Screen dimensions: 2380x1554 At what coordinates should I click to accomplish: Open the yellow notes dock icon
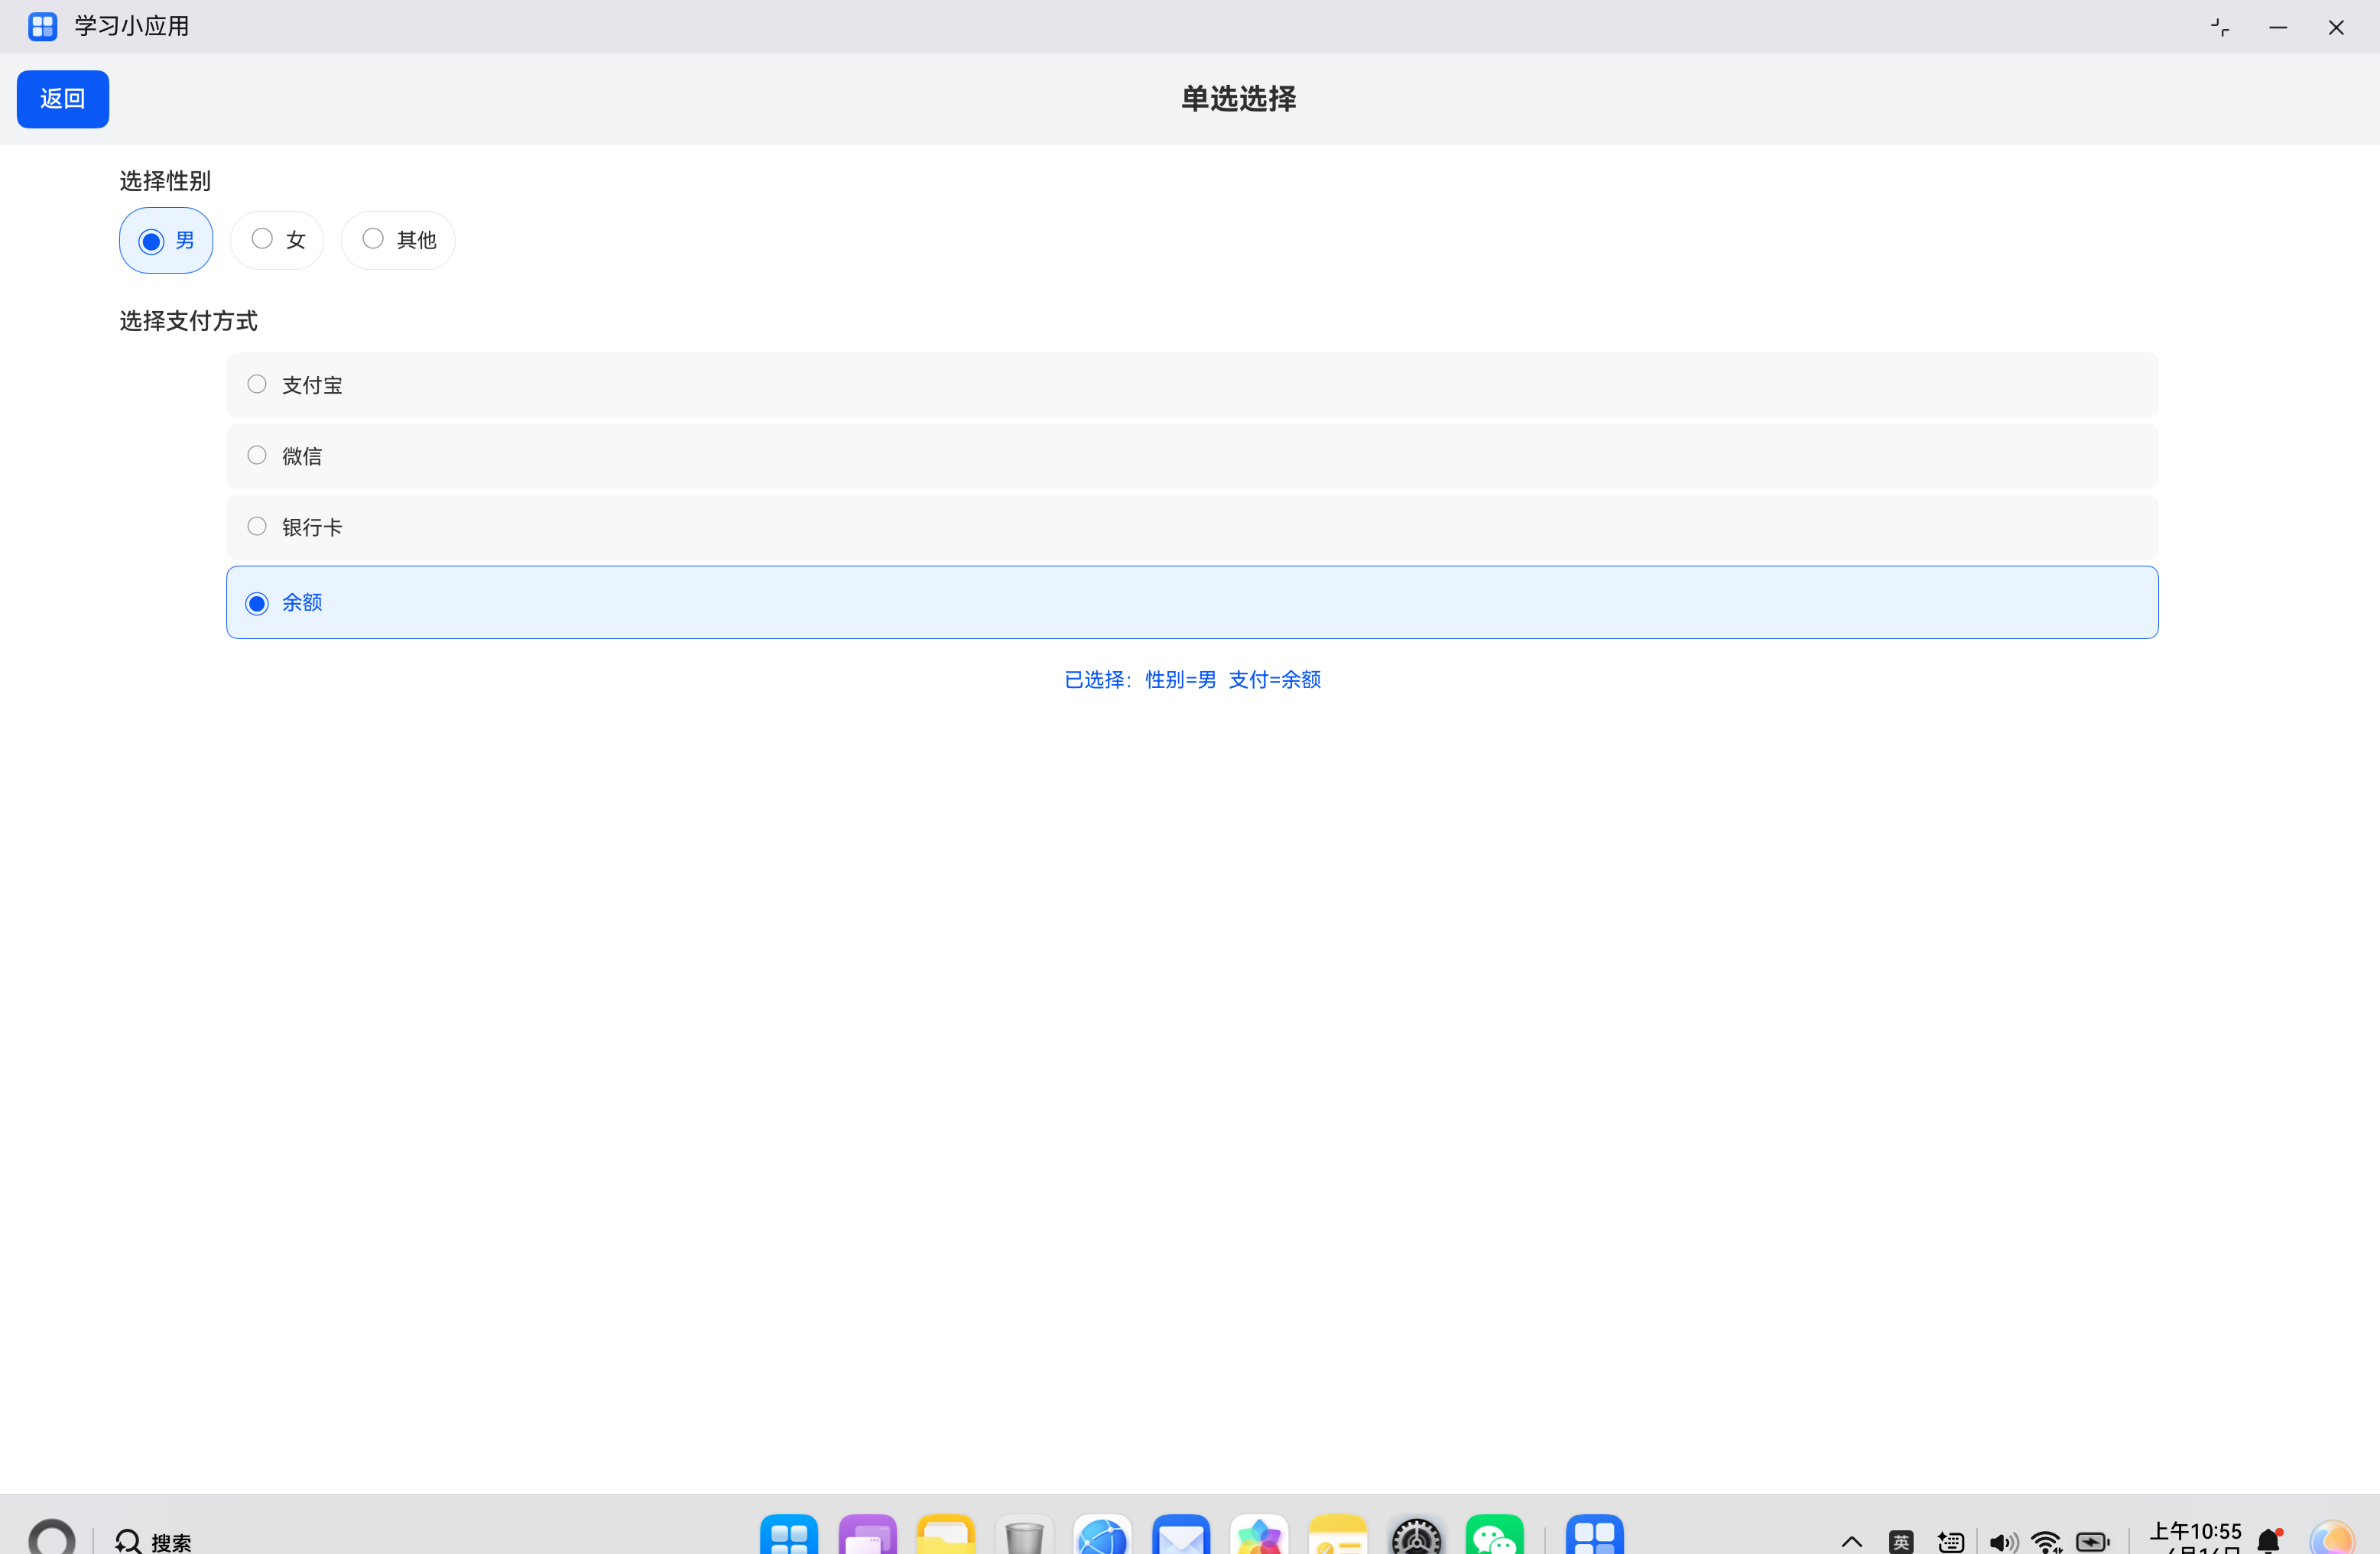pos(1338,1536)
